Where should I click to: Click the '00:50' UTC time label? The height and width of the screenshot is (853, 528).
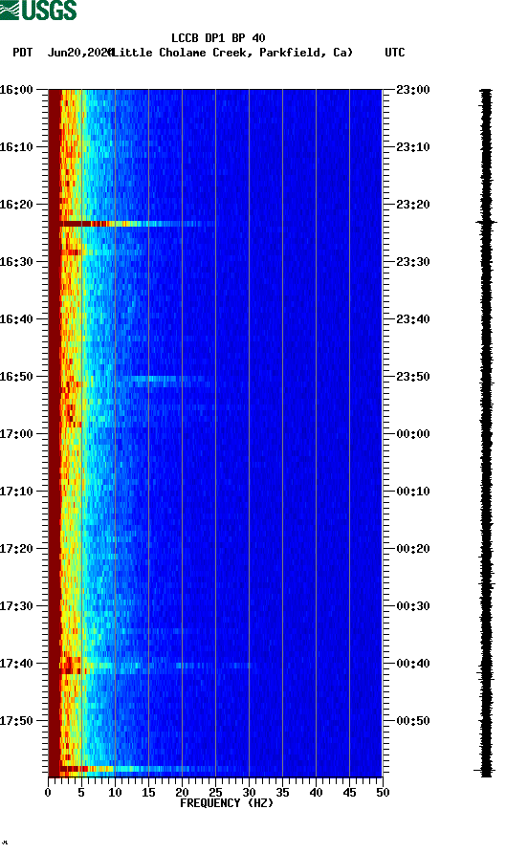(x=413, y=721)
